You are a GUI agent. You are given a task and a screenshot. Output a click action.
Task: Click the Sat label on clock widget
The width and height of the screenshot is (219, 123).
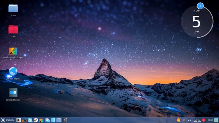click(x=197, y=11)
